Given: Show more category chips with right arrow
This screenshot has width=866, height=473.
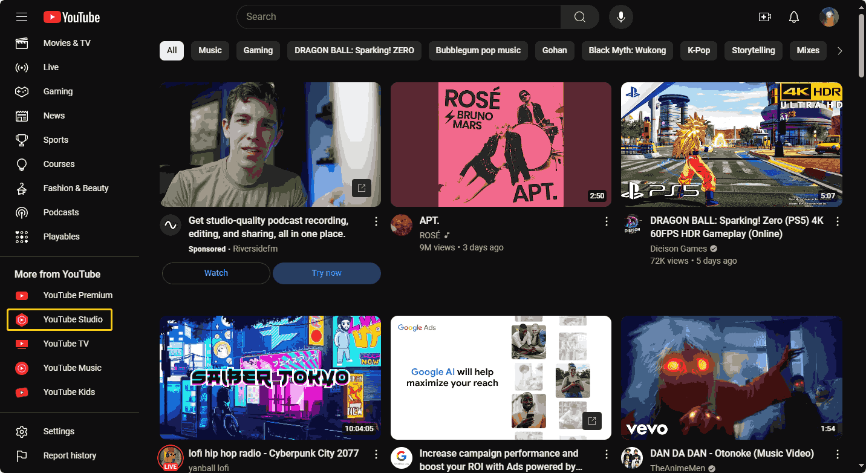Looking at the screenshot, I should point(839,51).
